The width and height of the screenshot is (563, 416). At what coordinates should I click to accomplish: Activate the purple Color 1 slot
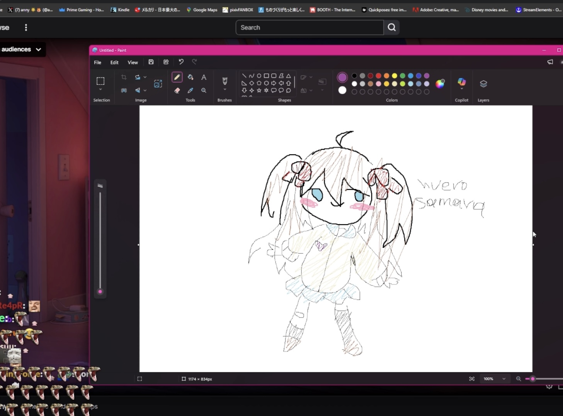click(342, 77)
